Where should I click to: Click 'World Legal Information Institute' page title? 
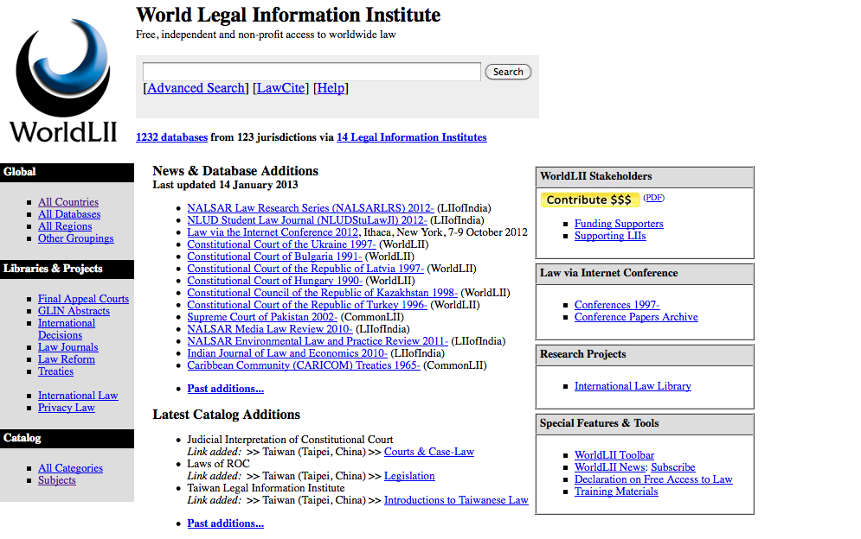pos(288,15)
